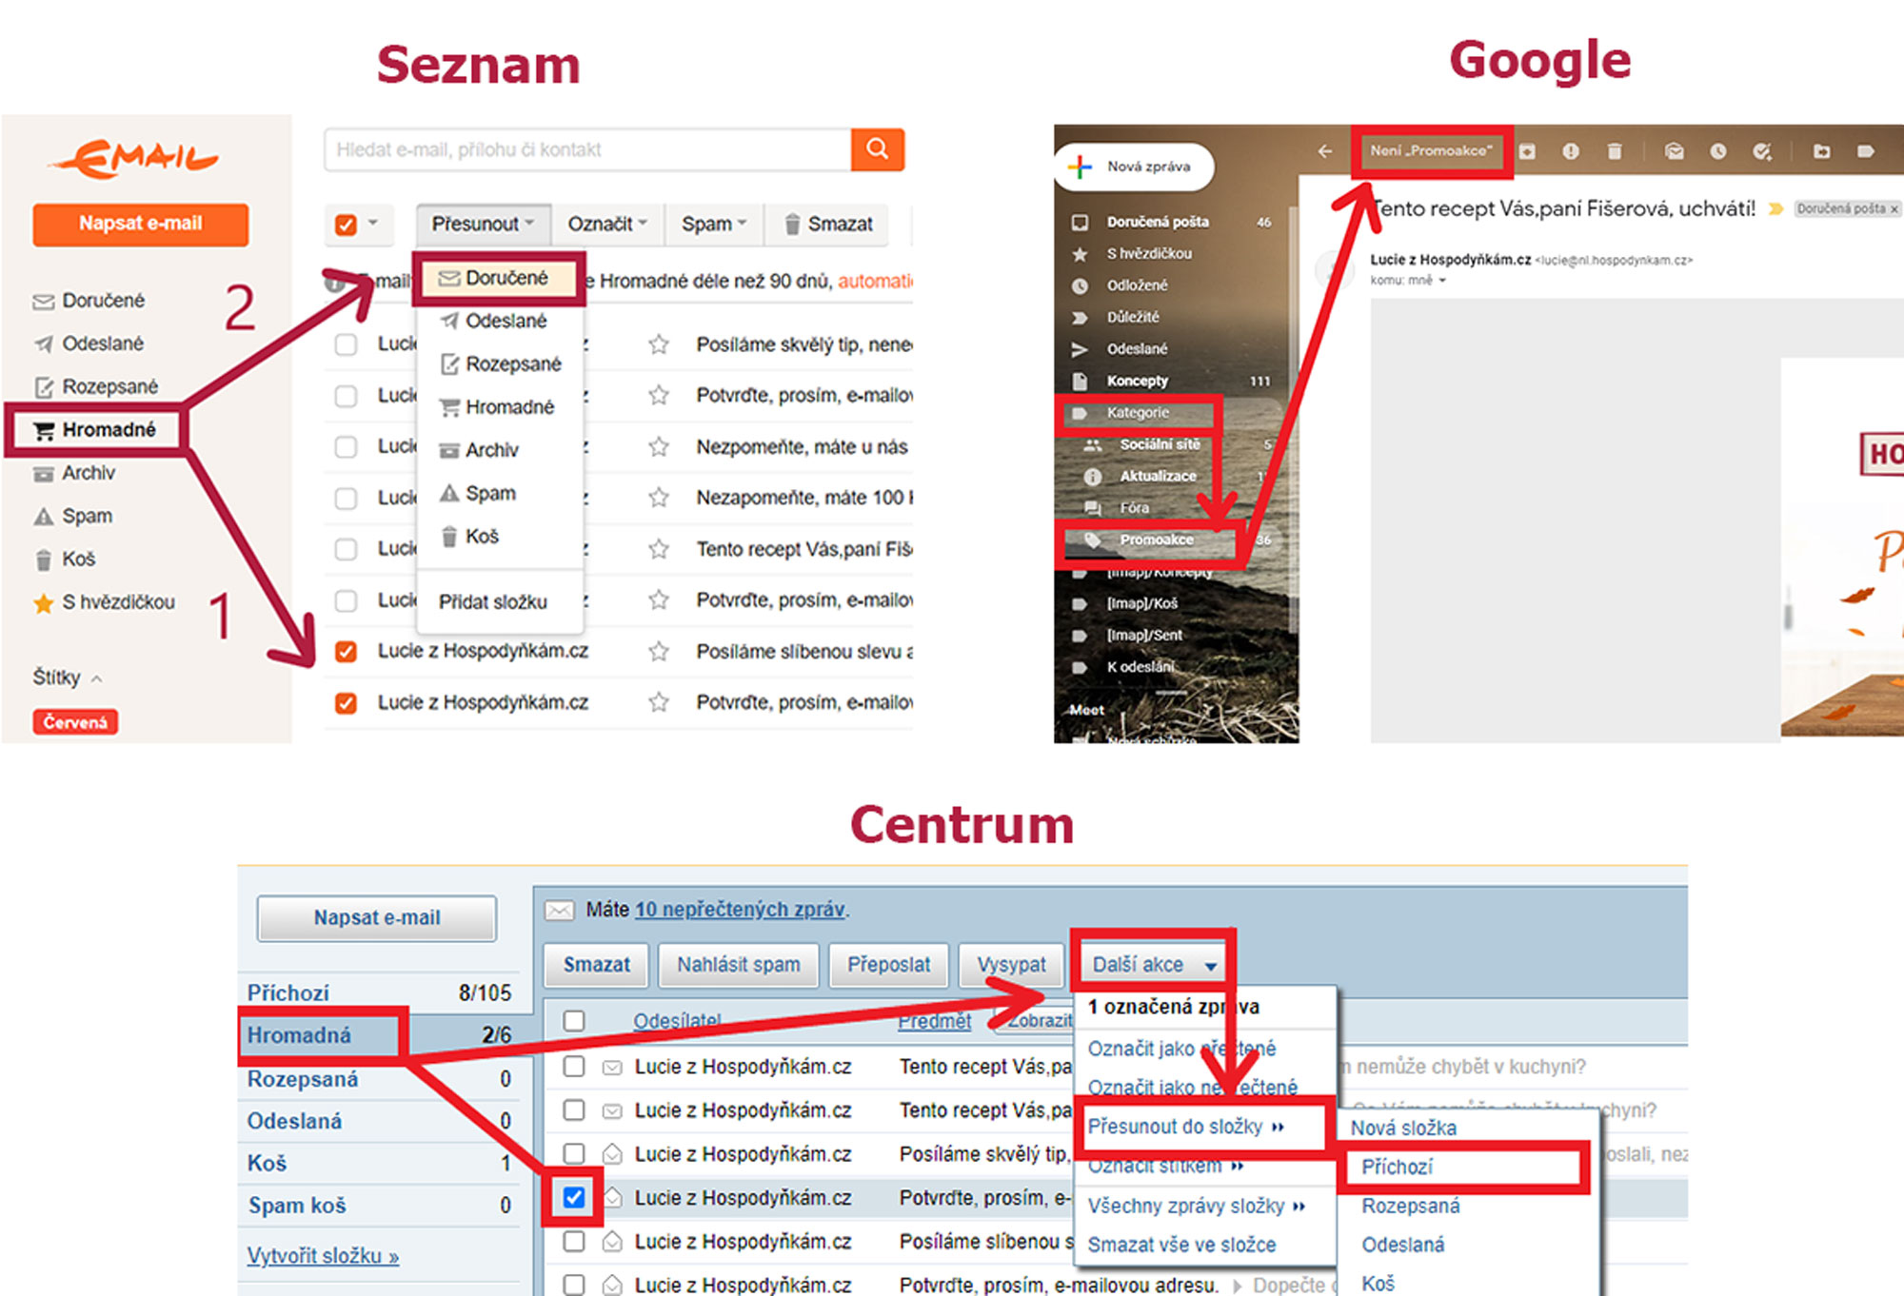Toggle Seznam select-all orange checkbox
The width and height of the screenshot is (1904, 1296).
pos(346,225)
